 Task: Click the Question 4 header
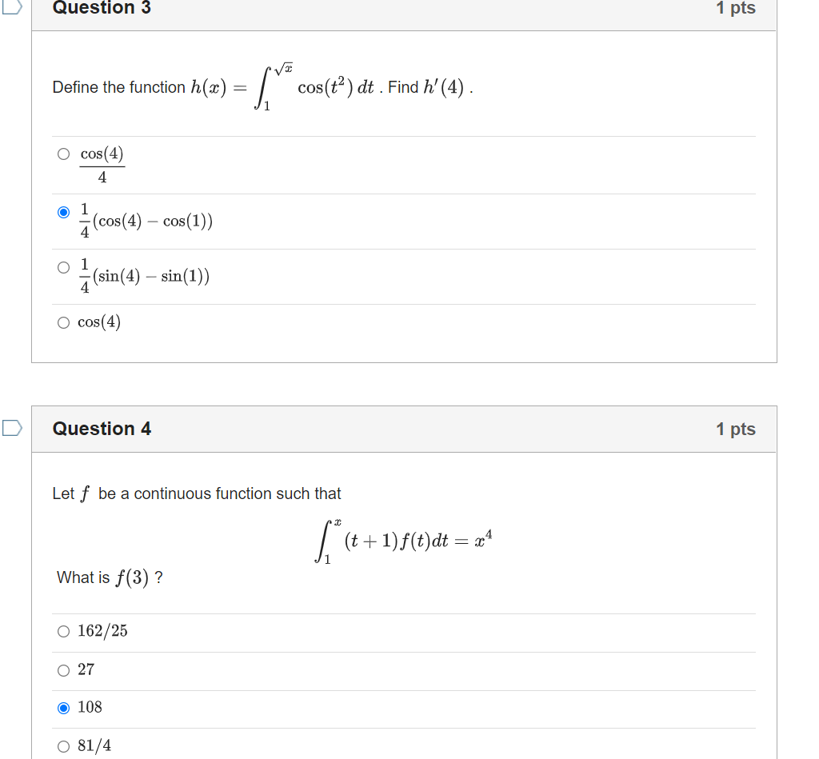pyautogui.click(x=102, y=429)
